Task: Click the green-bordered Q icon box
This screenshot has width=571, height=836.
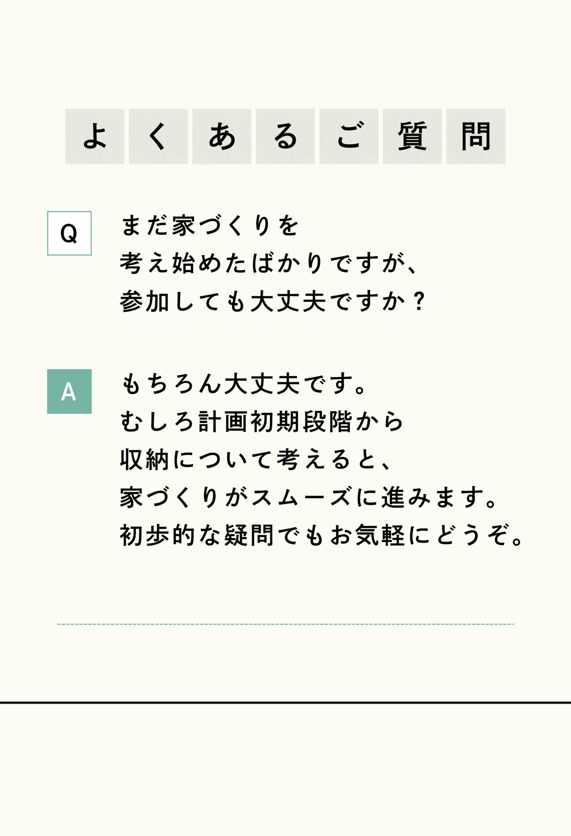Action: tap(69, 233)
